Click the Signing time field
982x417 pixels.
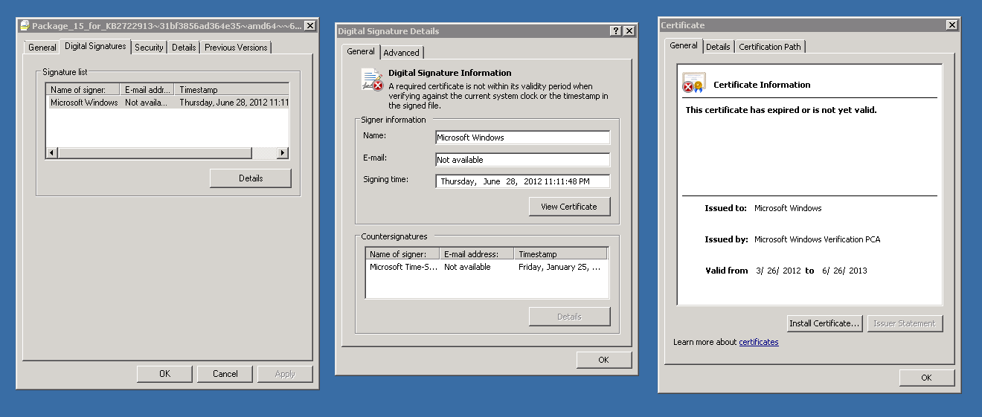522,181
